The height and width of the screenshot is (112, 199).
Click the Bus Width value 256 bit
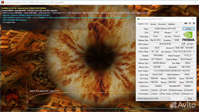coord(188,63)
